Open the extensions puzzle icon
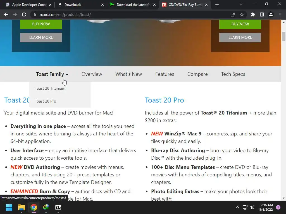The height and width of the screenshot is (214, 286). point(253,14)
